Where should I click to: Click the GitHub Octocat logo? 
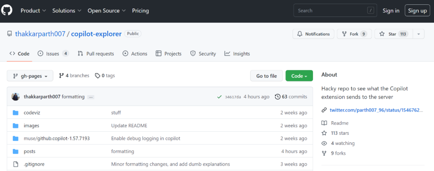pos(7,10)
